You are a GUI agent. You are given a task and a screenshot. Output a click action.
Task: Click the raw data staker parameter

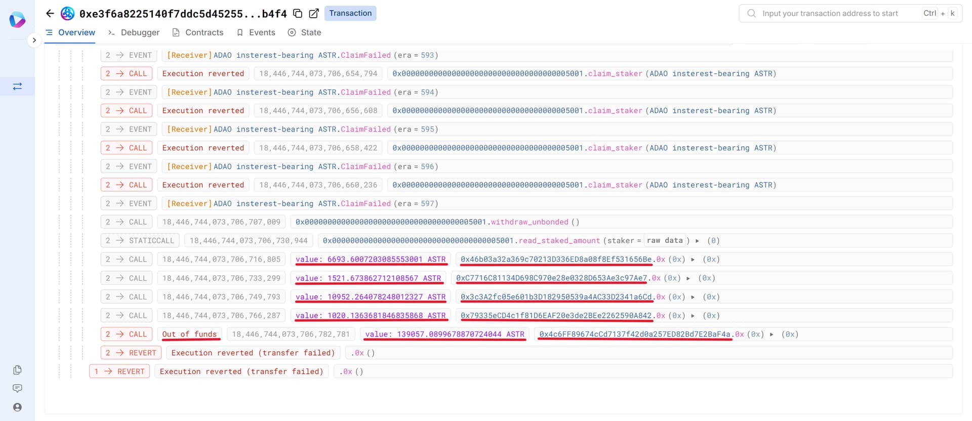point(665,241)
